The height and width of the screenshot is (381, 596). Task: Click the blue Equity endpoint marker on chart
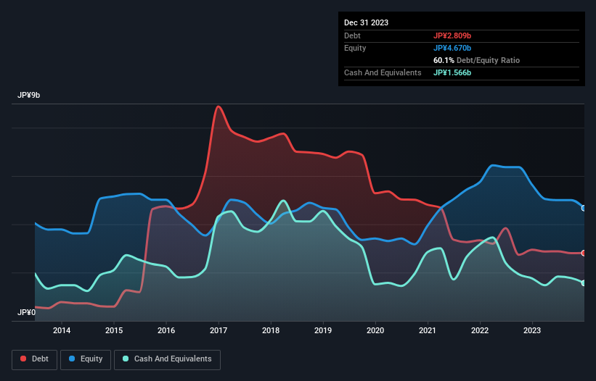coord(584,208)
